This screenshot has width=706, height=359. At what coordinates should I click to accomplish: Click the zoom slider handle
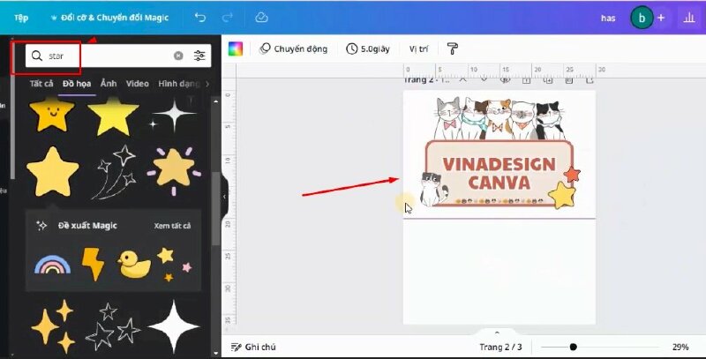tap(574, 347)
